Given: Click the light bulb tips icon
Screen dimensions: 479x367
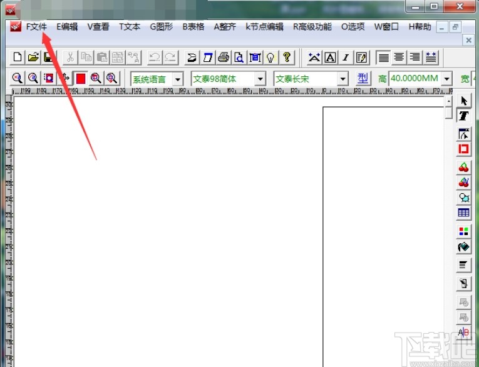Looking at the screenshot, I should tap(270, 58).
